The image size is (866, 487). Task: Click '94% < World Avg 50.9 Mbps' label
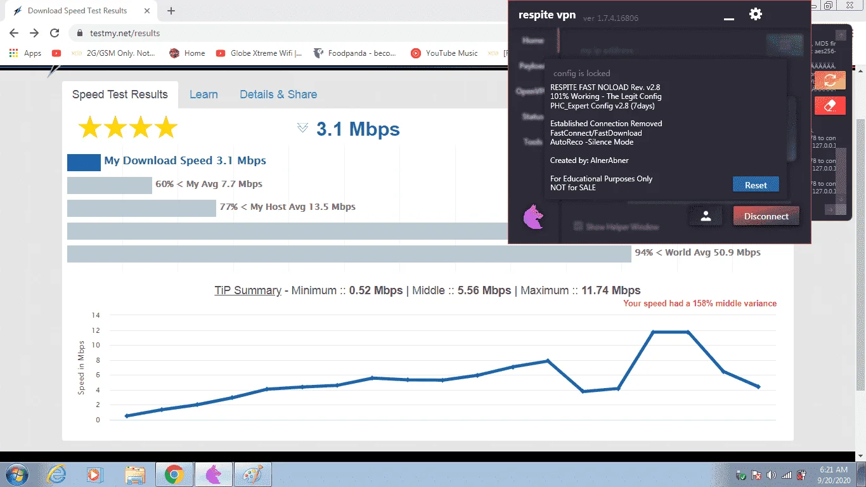tap(697, 252)
